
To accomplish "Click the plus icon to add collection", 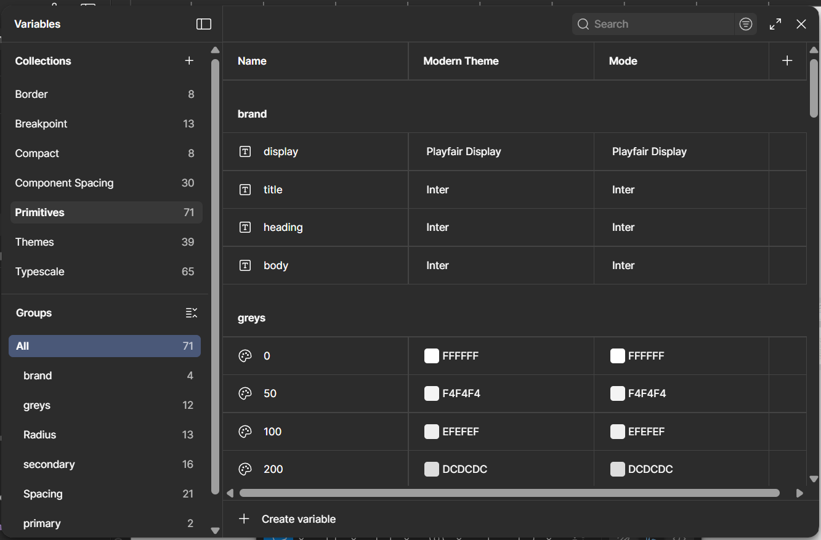I will pyautogui.click(x=189, y=60).
